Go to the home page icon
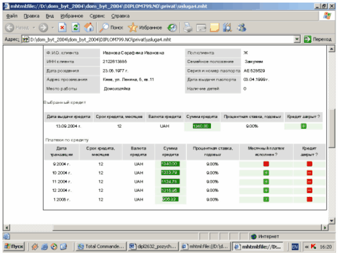The width and height of the screenshot is (338, 254). pos(89,28)
